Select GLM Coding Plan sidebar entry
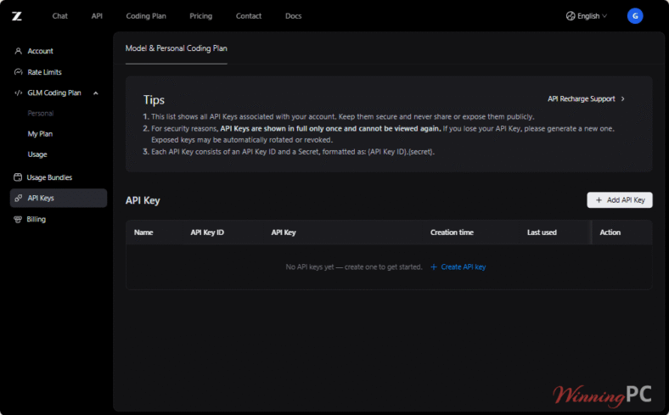 pos(54,93)
